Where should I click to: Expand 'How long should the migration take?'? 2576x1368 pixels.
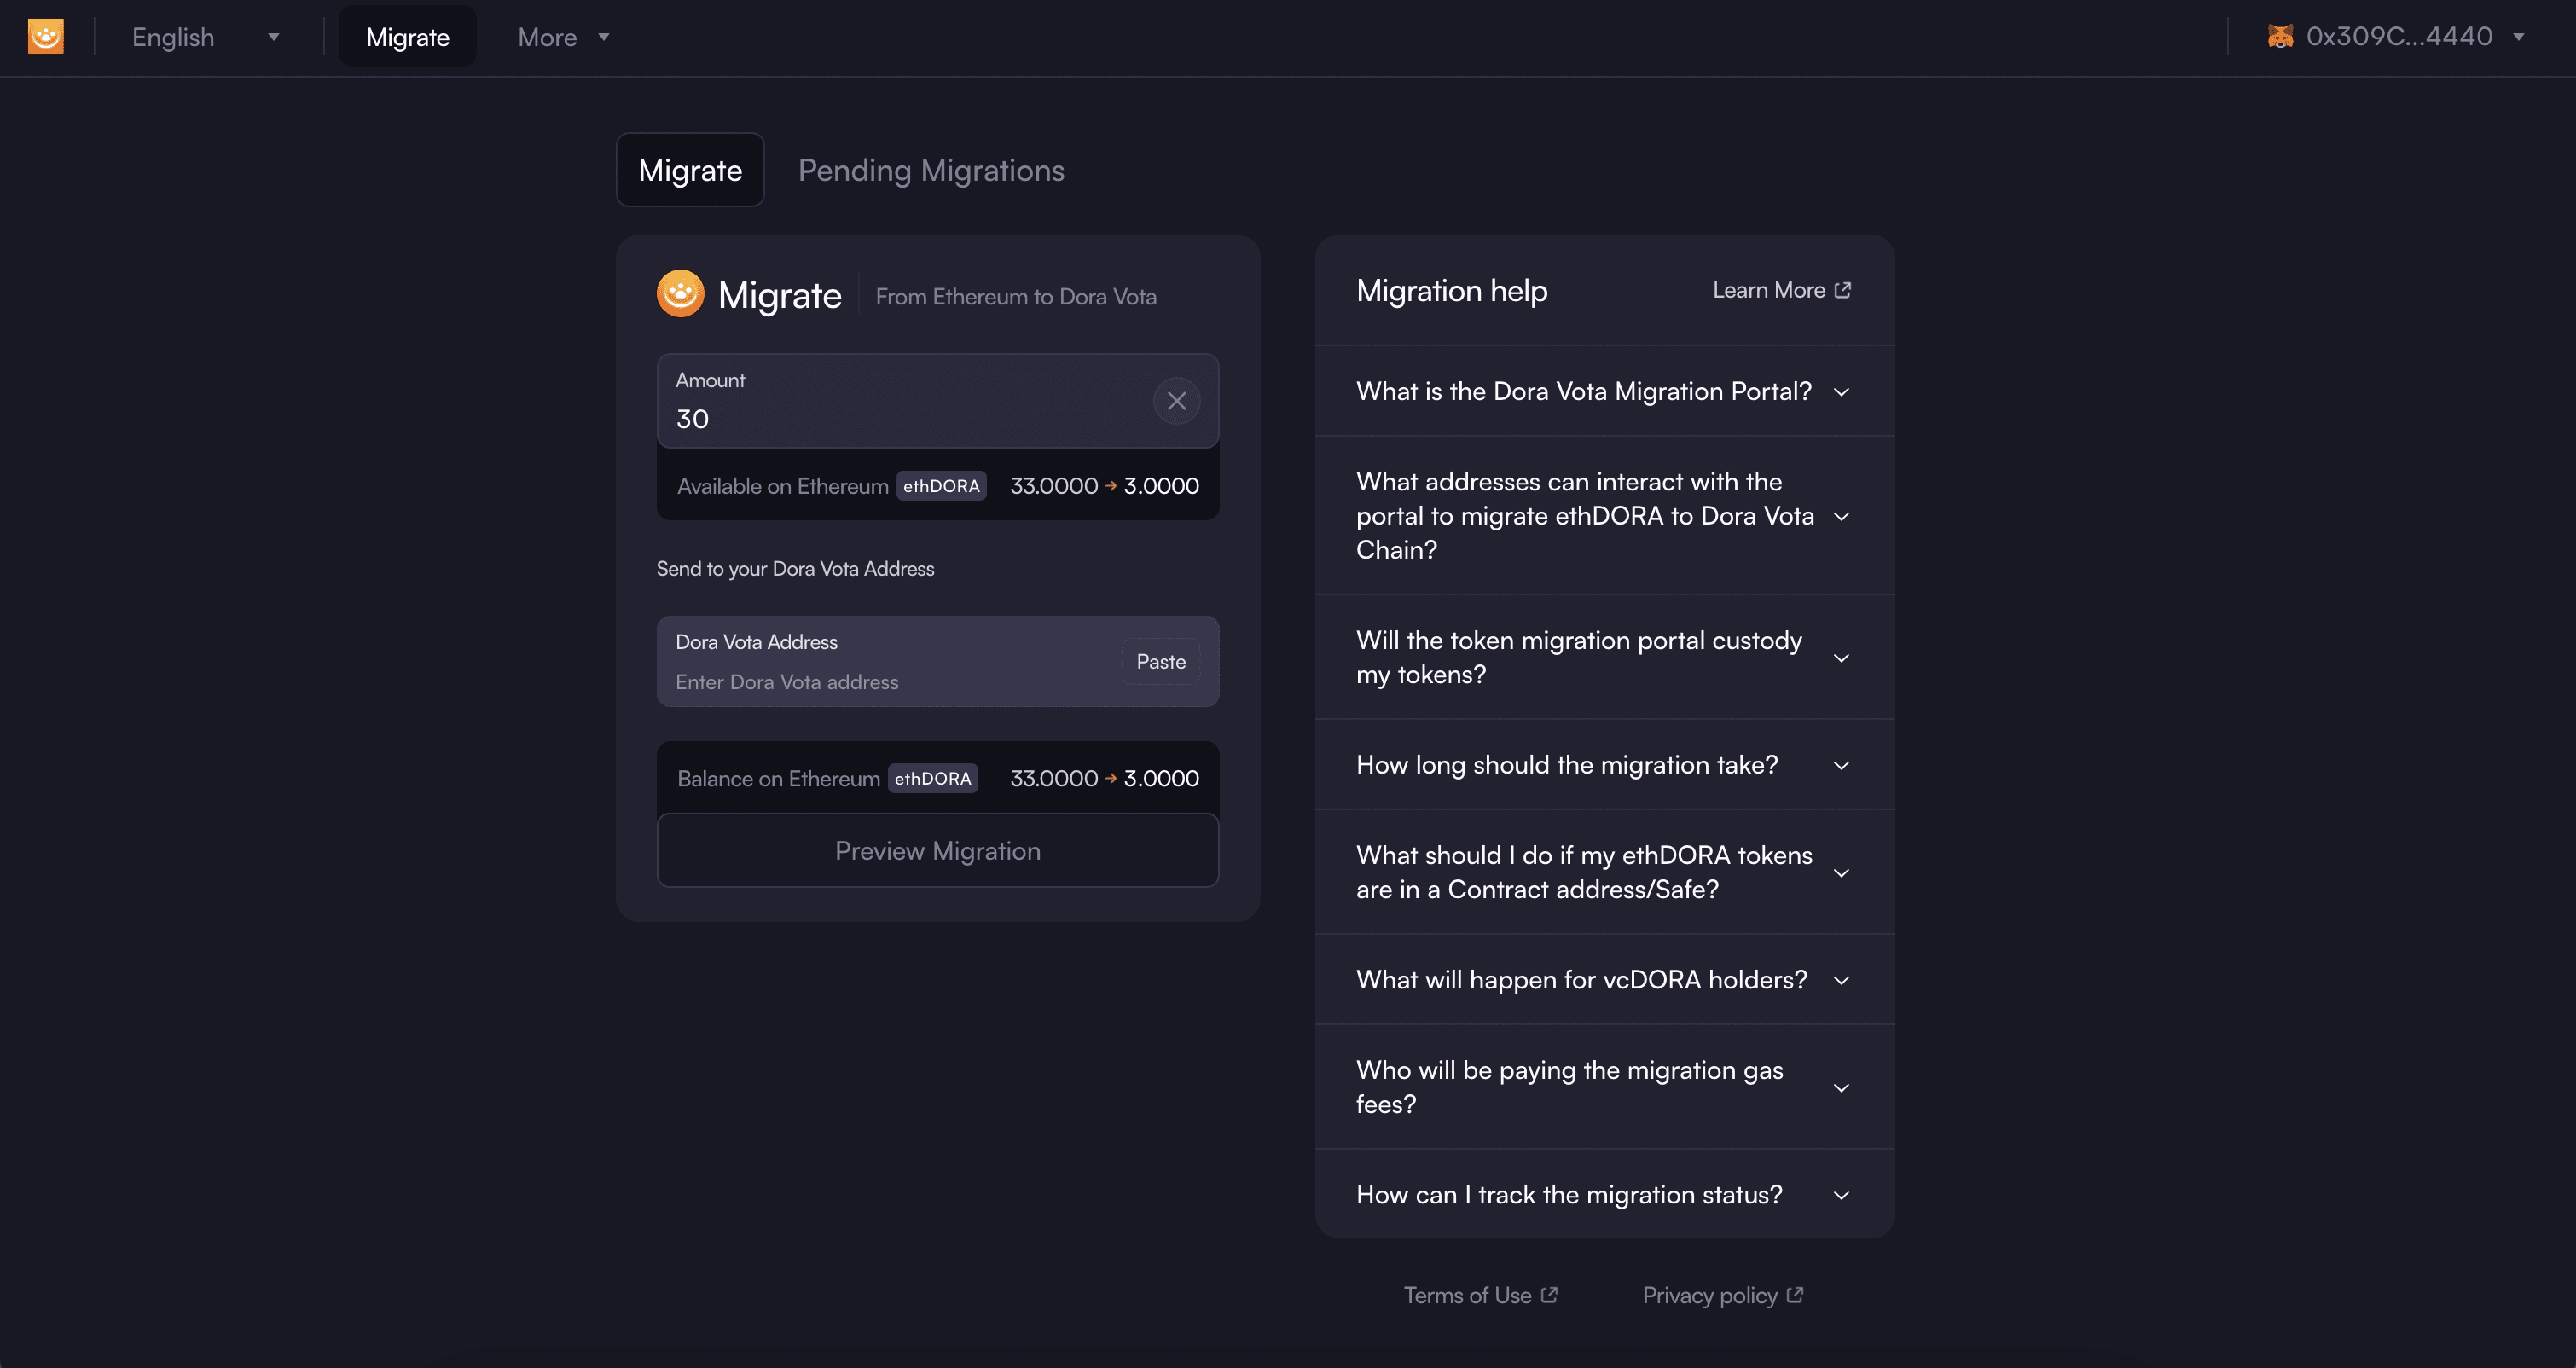pos(1604,765)
